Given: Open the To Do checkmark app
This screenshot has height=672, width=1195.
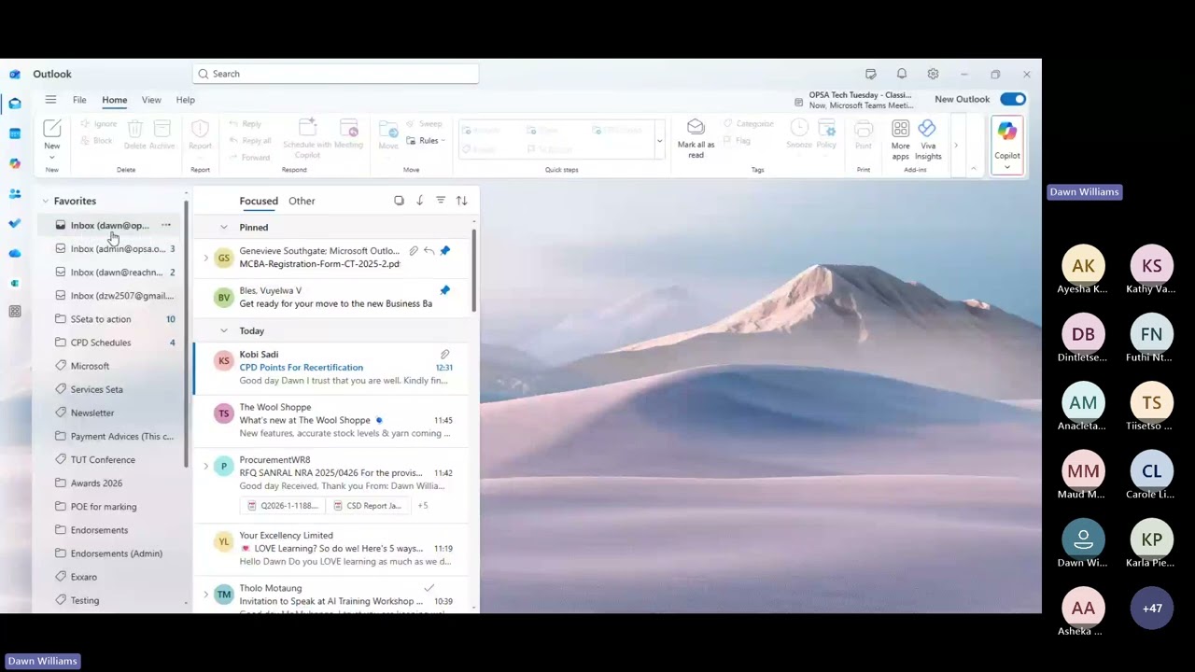Looking at the screenshot, I should click(x=15, y=223).
